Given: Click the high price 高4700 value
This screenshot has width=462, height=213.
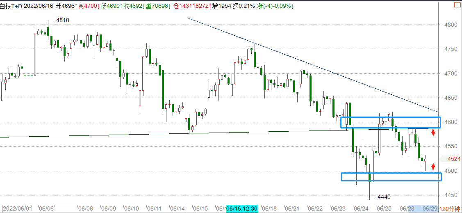Looking at the screenshot, I should (89, 6).
